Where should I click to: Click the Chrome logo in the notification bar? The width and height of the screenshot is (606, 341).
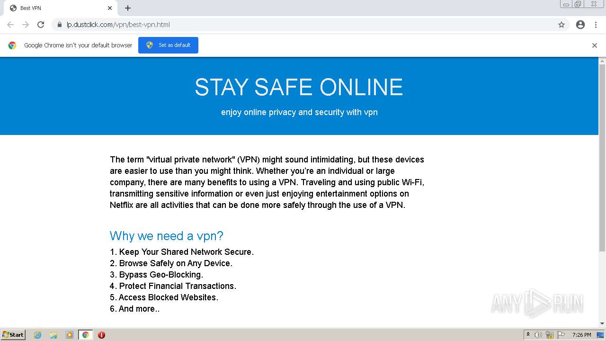click(x=12, y=45)
